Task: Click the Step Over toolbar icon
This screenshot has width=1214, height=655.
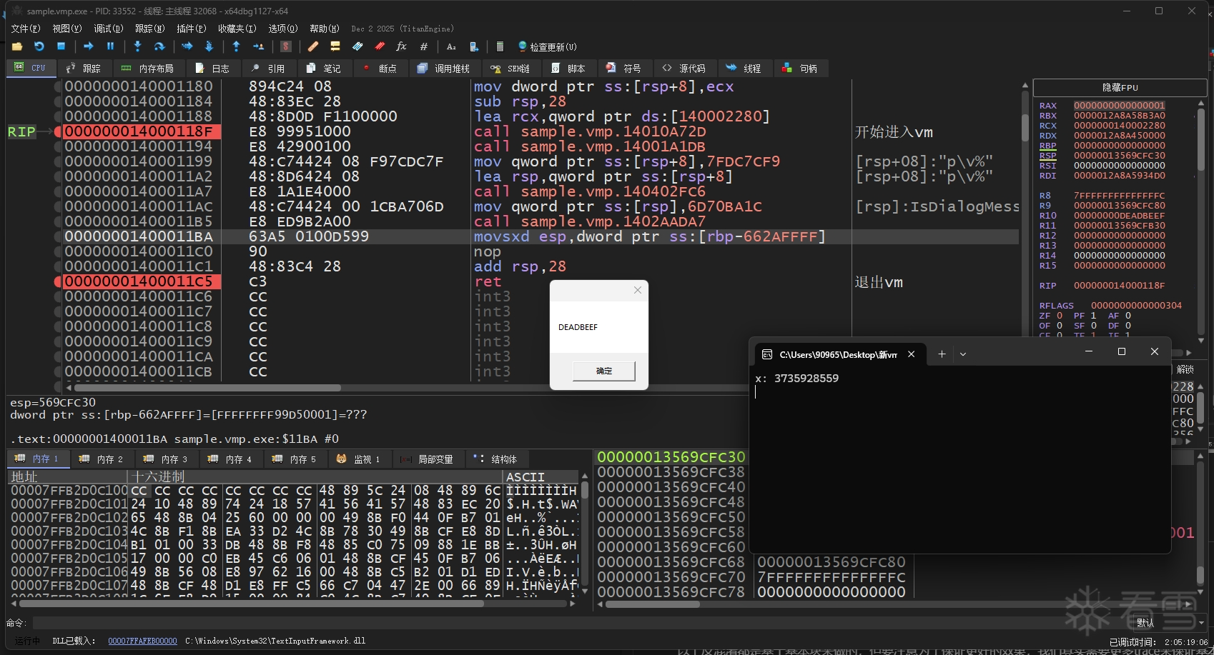Action: tap(160, 46)
